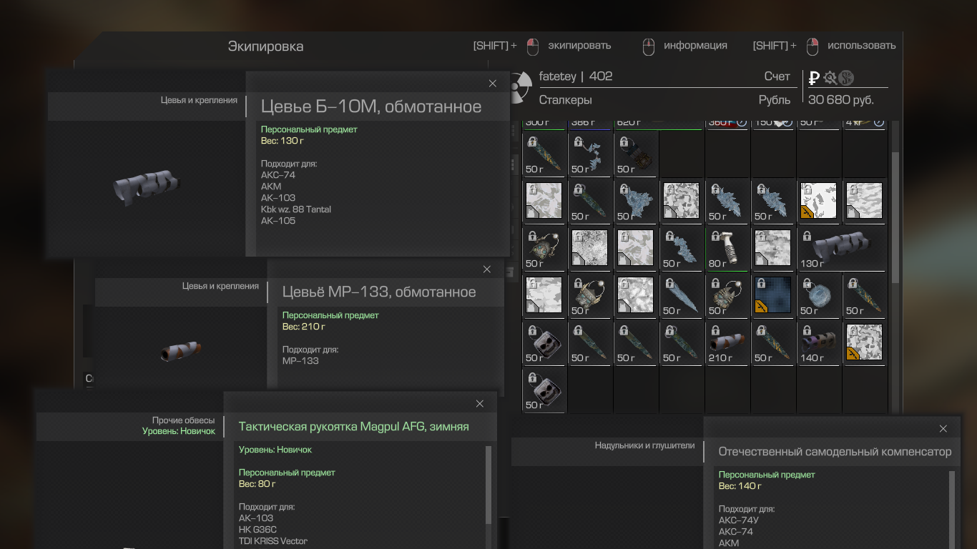Click the использовать hint label

click(x=861, y=46)
